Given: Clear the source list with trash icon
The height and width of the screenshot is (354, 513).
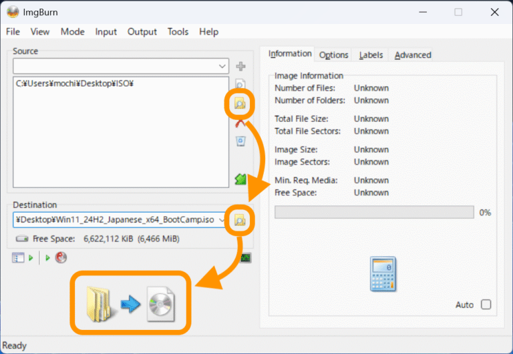Looking at the screenshot, I should [x=240, y=141].
